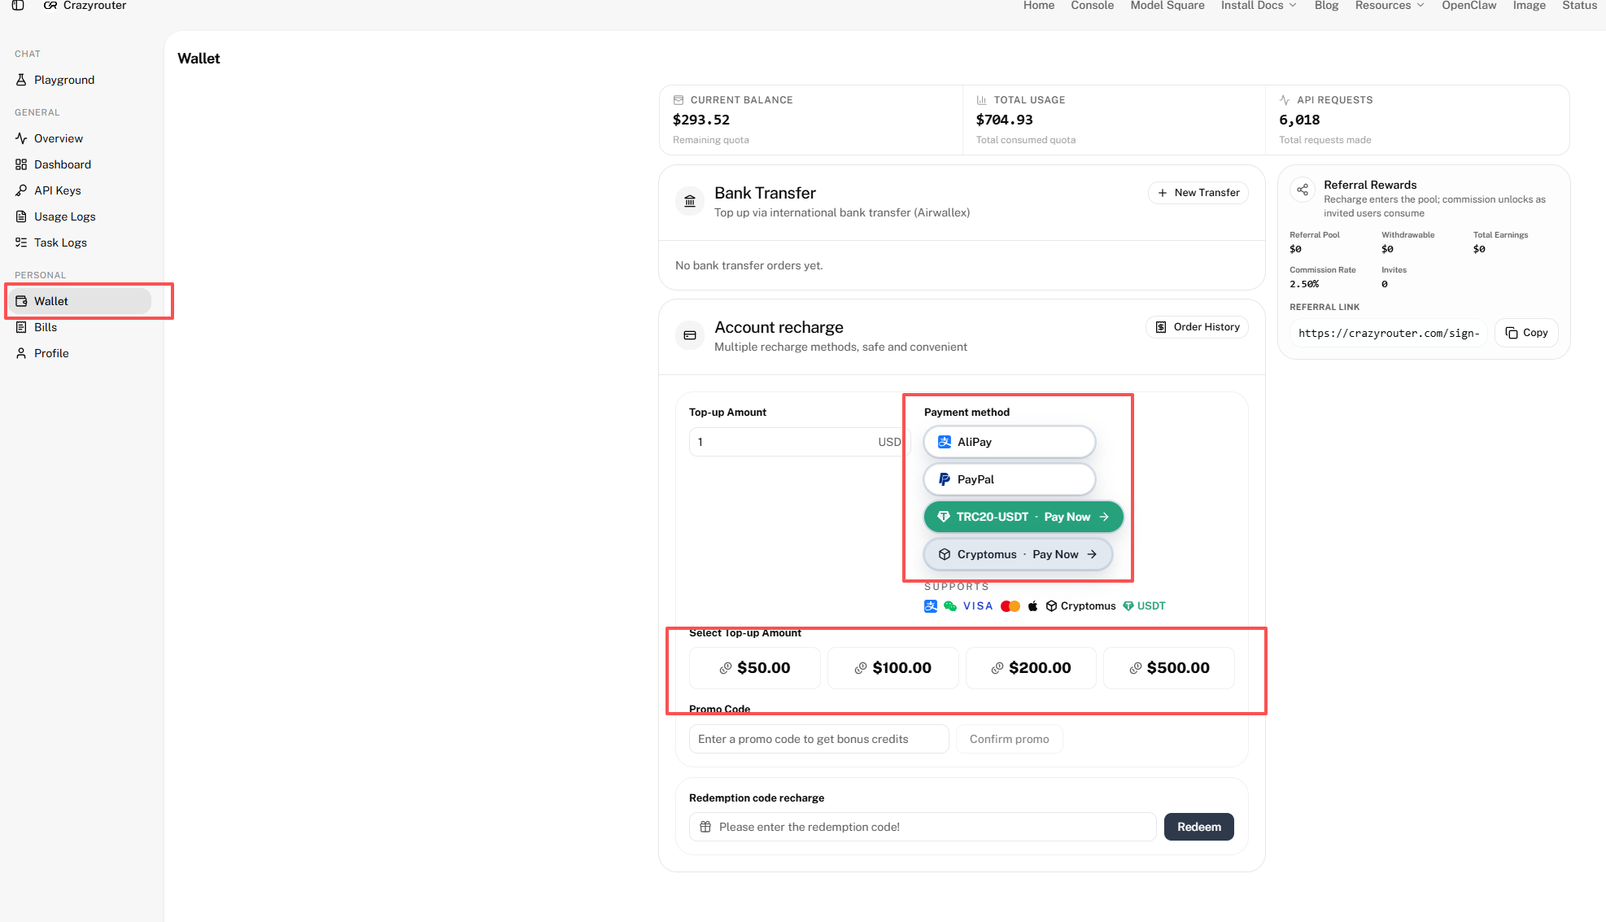Image resolution: width=1606 pixels, height=922 pixels.
Task: Click the Redeem button
Action: (x=1199, y=827)
